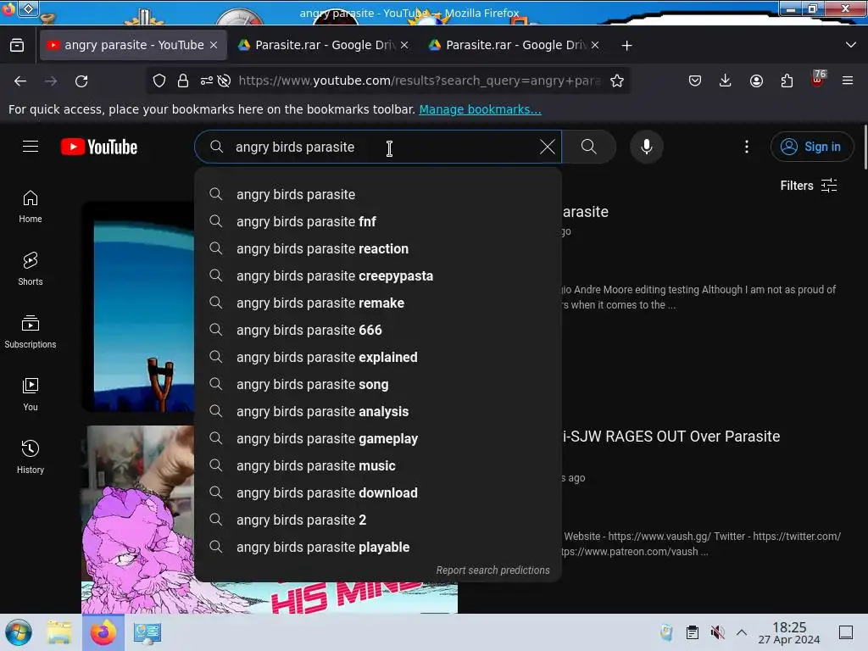Viewport: 868px width, 651px height.
Task: Select suggestion "angry birds parasite music"
Action: pyautogui.click(x=378, y=465)
